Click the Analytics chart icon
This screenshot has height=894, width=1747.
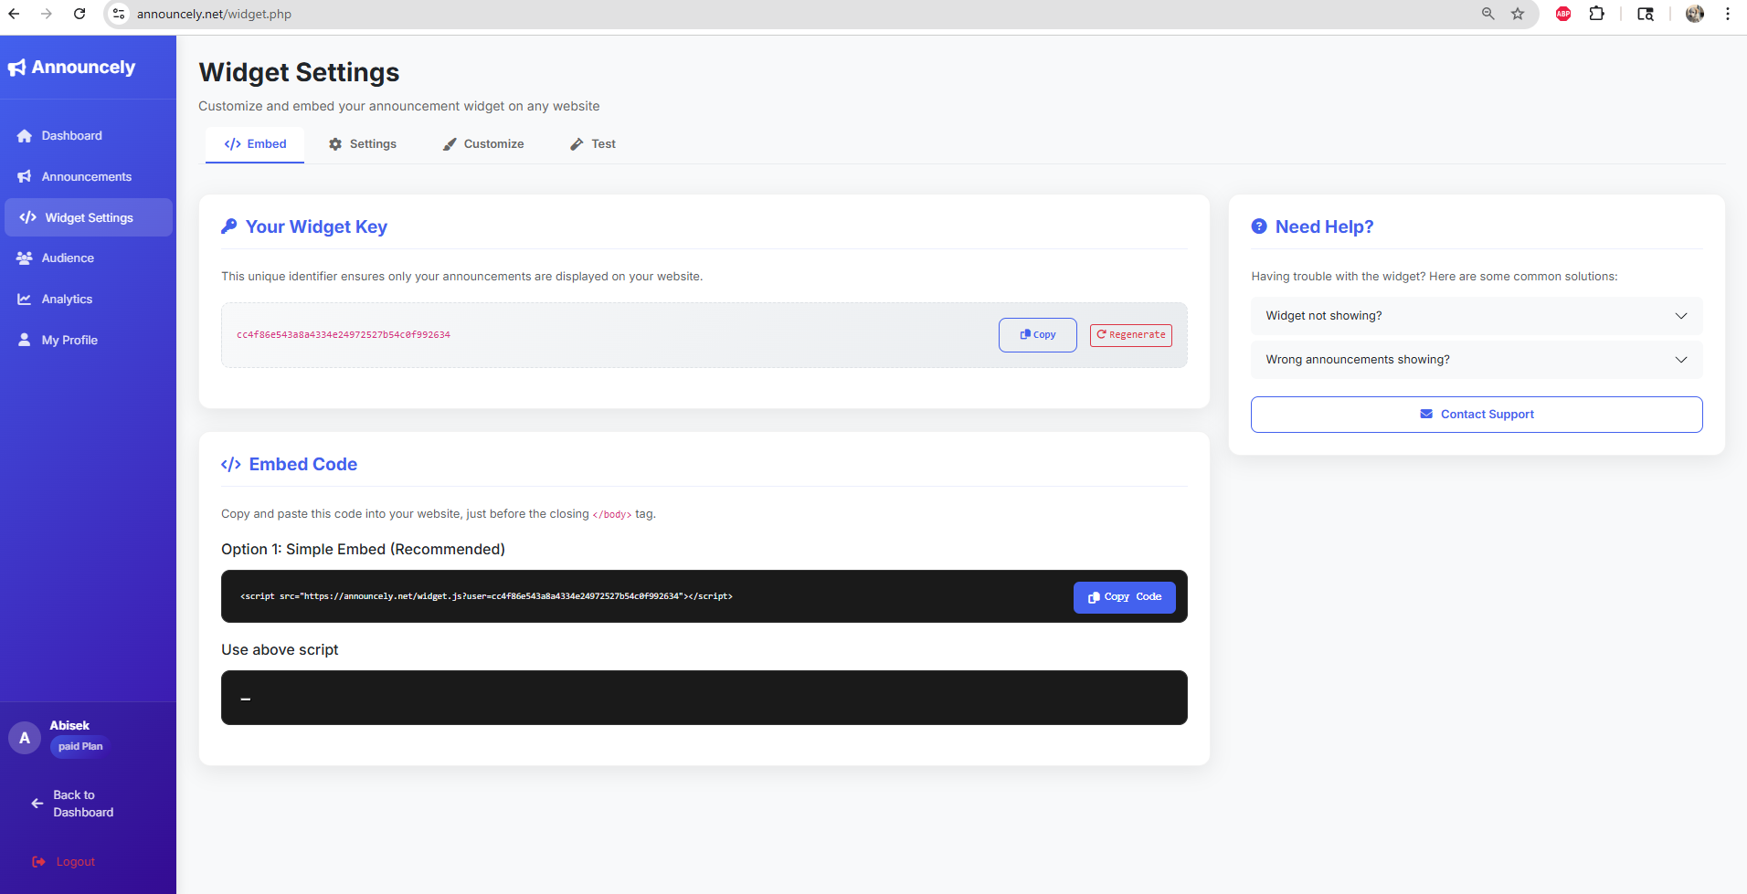pyautogui.click(x=25, y=300)
